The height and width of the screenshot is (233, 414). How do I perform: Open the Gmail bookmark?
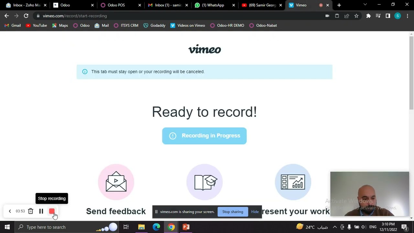point(13,26)
